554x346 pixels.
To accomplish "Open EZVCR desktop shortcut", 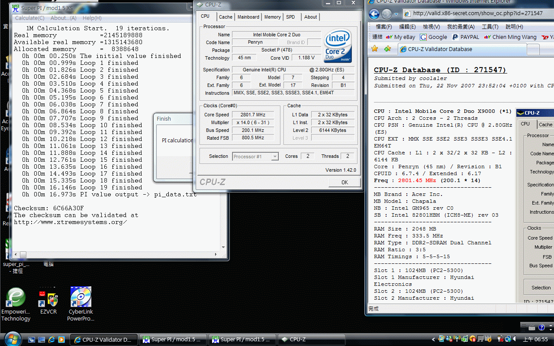I will pyautogui.click(x=48, y=301).
